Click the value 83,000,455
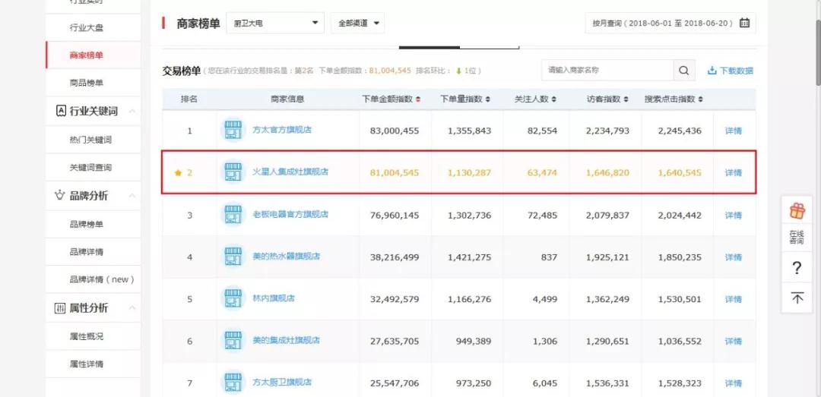The height and width of the screenshot is (397, 821). 395,131
